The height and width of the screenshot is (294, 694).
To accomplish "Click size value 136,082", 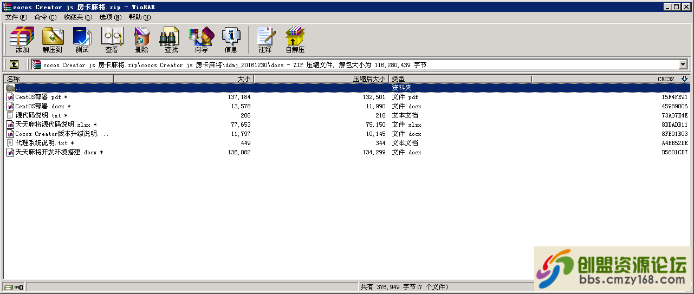I will pyautogui.click(x=239, y=152).
